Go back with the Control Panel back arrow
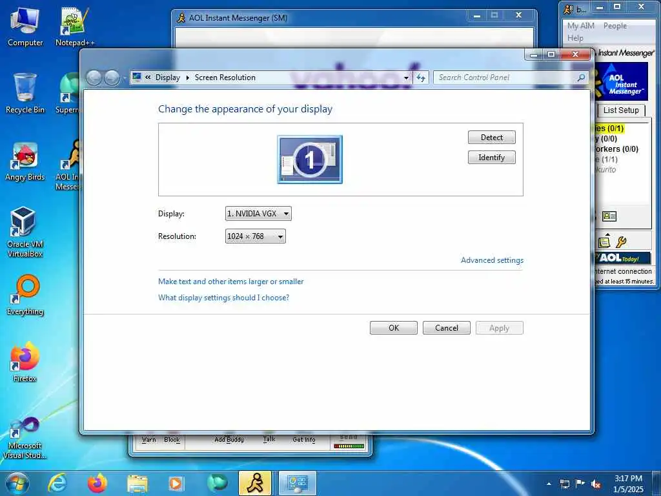Image resolution: width=661 pixels, height=496 pixels. 94,77
